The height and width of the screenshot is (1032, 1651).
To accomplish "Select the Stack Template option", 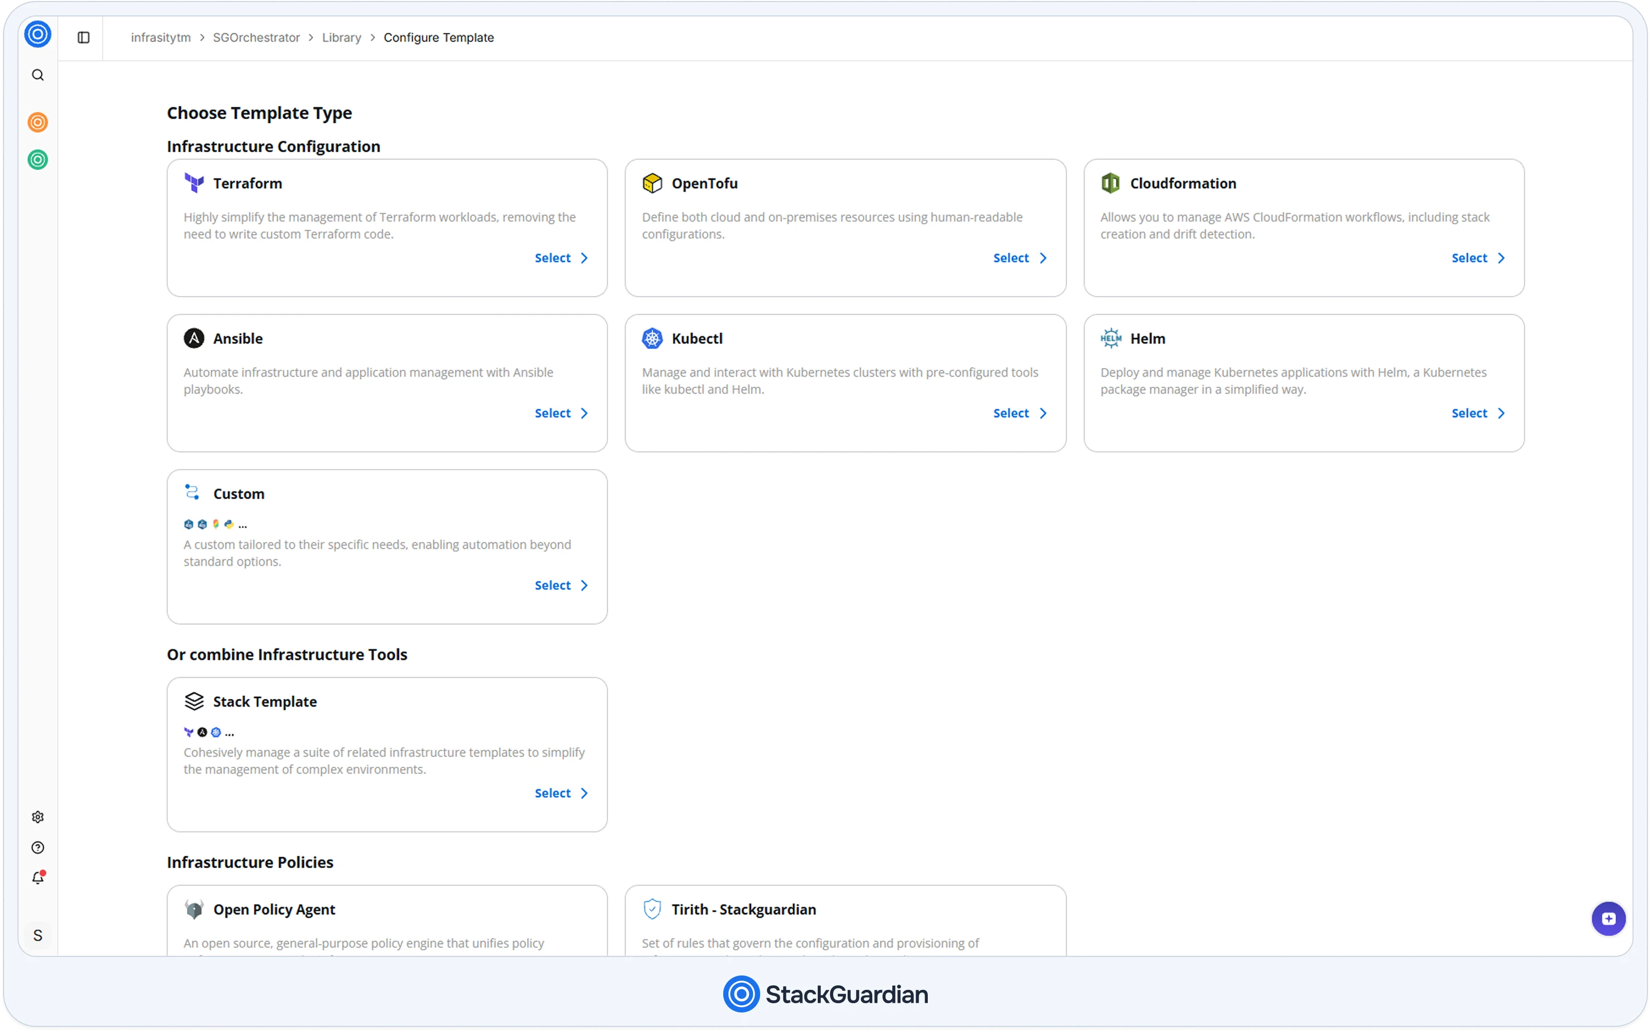I will (x=561, y=793).
